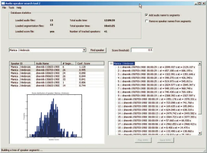Select segment 5 starting at 519.973 s
Screen dimensions: 207x153
(x=155, y=81)
